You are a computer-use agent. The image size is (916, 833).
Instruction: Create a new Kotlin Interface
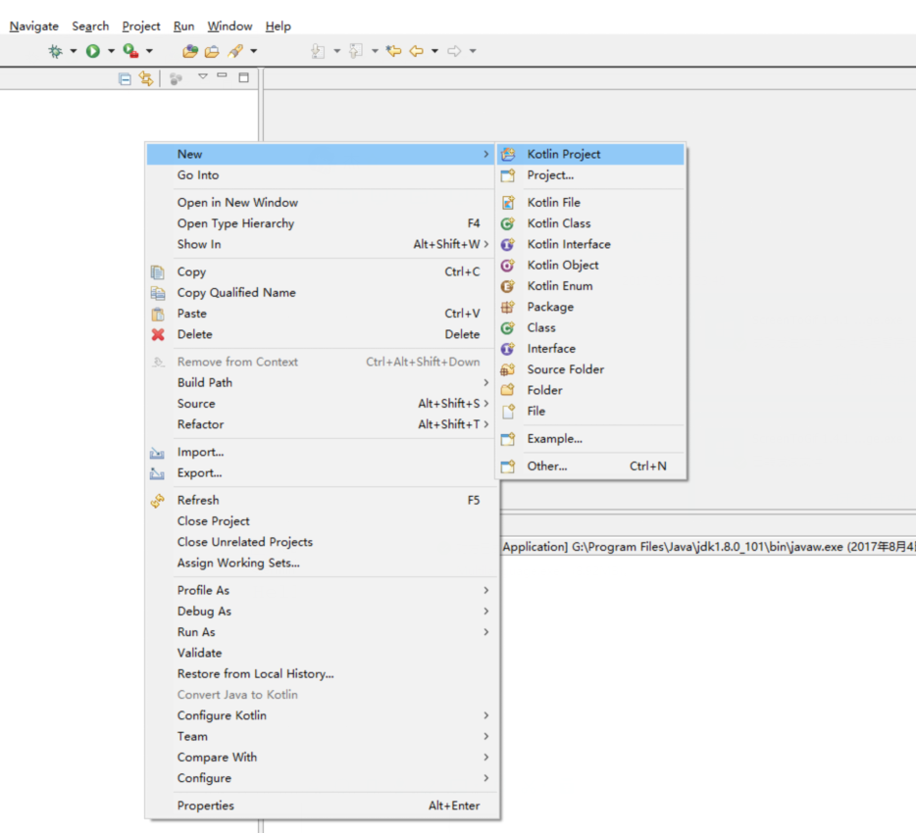coord(590,245)
